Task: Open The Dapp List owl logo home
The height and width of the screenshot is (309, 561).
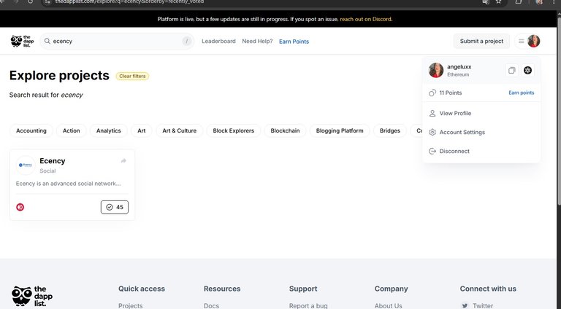Action: point(22,41)
